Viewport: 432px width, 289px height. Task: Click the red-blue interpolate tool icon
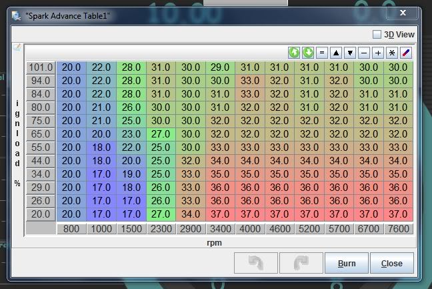(406, 53)
